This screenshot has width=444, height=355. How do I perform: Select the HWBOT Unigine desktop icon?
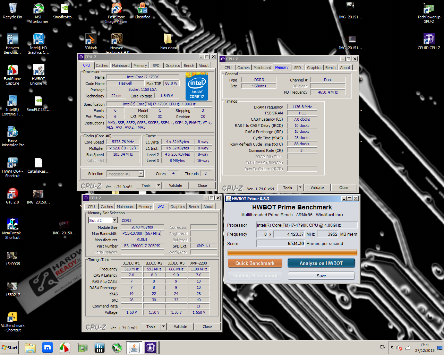point(38,75)
